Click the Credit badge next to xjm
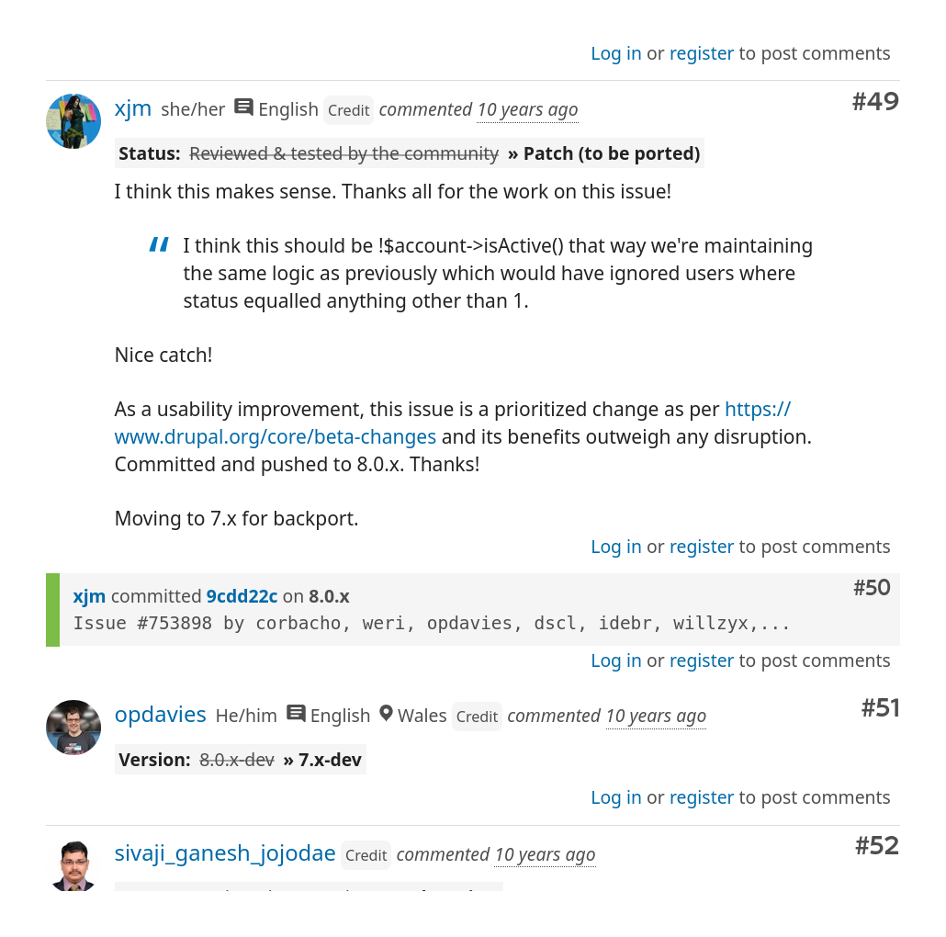 click(348, 110)
